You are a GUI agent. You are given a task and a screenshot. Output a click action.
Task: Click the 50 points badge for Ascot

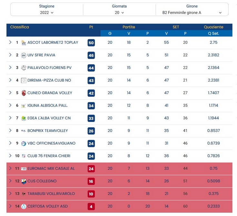pos(91,43)
